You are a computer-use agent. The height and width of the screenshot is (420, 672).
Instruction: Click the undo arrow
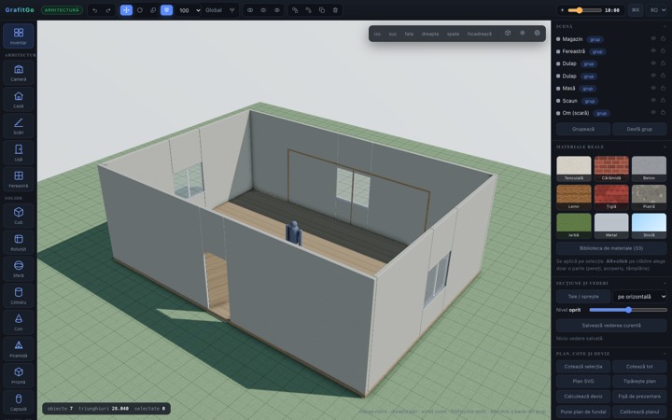(94, 10)
